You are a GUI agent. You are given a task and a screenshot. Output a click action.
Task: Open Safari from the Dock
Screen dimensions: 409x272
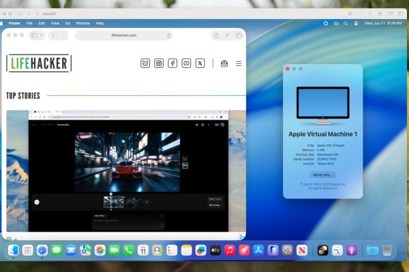[x=42, y=250]
